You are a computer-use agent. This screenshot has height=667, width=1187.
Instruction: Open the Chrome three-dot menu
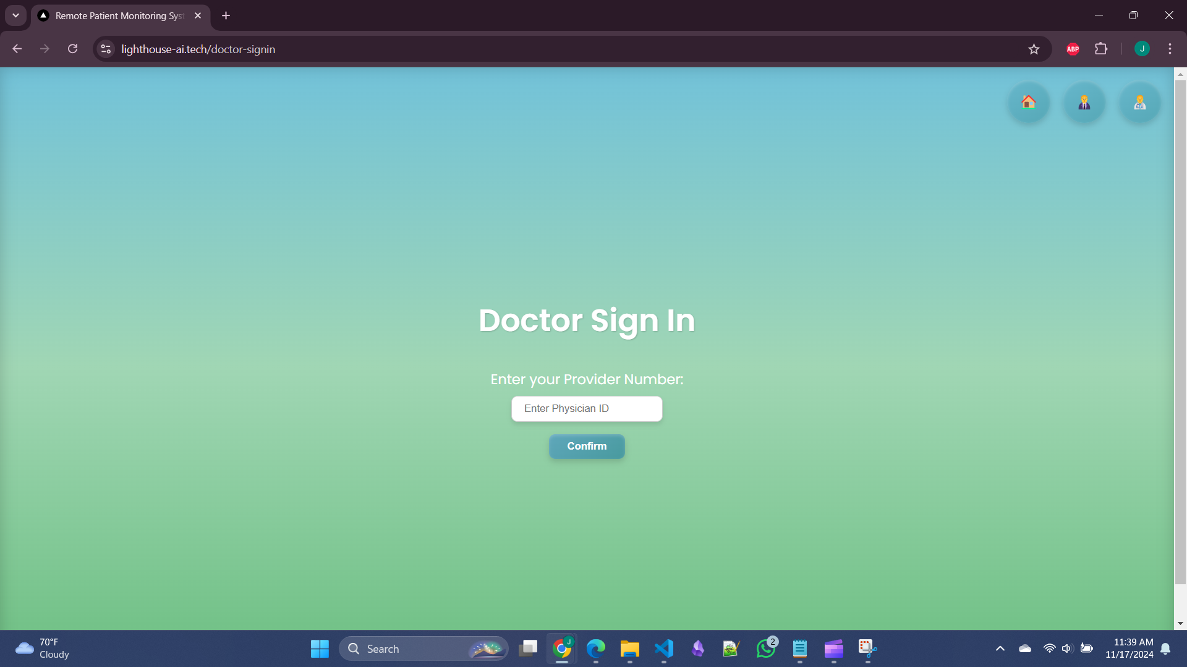click(x=1170, y=49)
